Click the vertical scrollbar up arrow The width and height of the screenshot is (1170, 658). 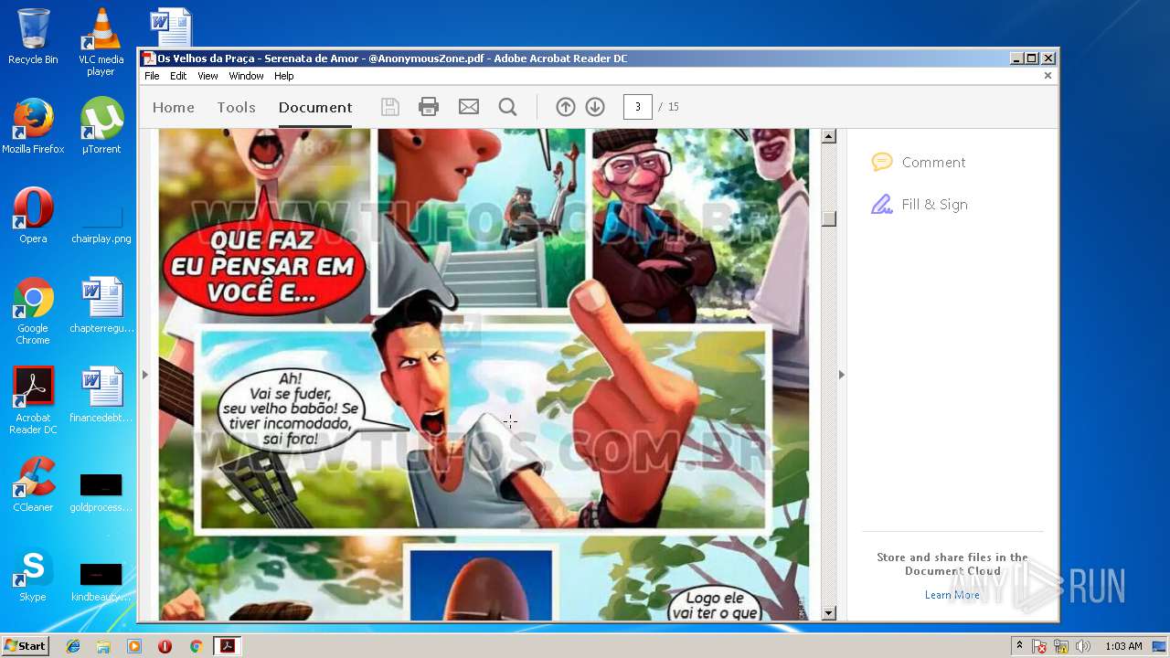[x=829, y=137]
